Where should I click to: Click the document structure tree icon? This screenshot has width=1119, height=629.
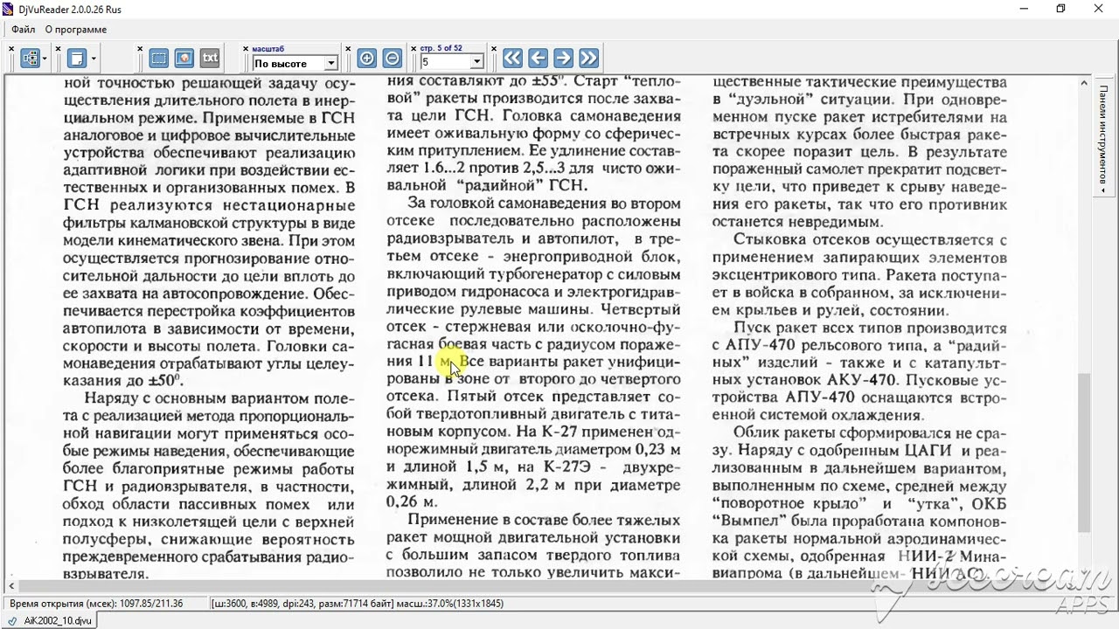tap(31, 59)
